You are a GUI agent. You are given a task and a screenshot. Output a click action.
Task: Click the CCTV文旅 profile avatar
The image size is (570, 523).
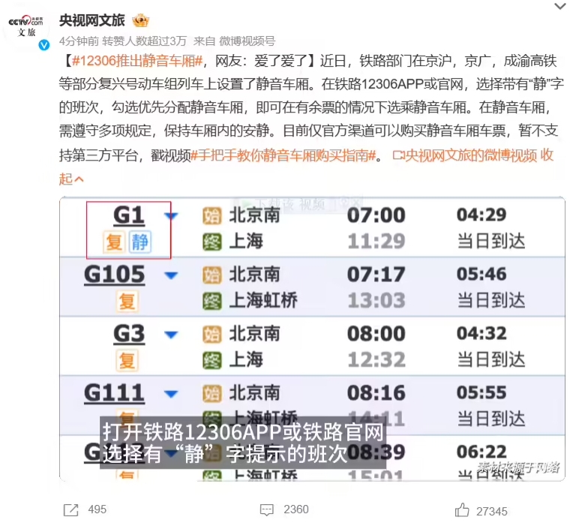point(27,29)
